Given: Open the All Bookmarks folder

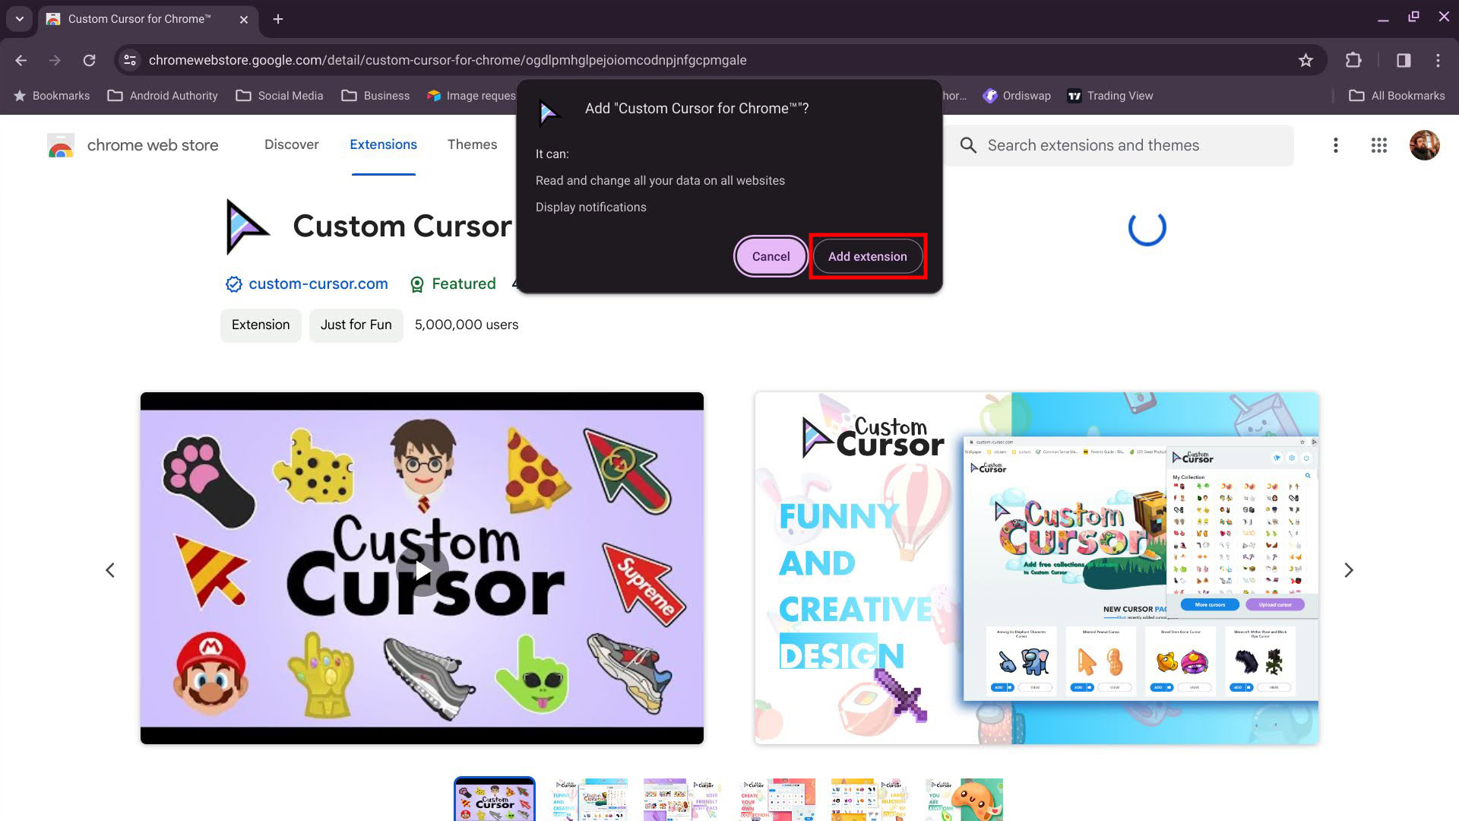Looking at the screenshot, I should coord(1397,96).
